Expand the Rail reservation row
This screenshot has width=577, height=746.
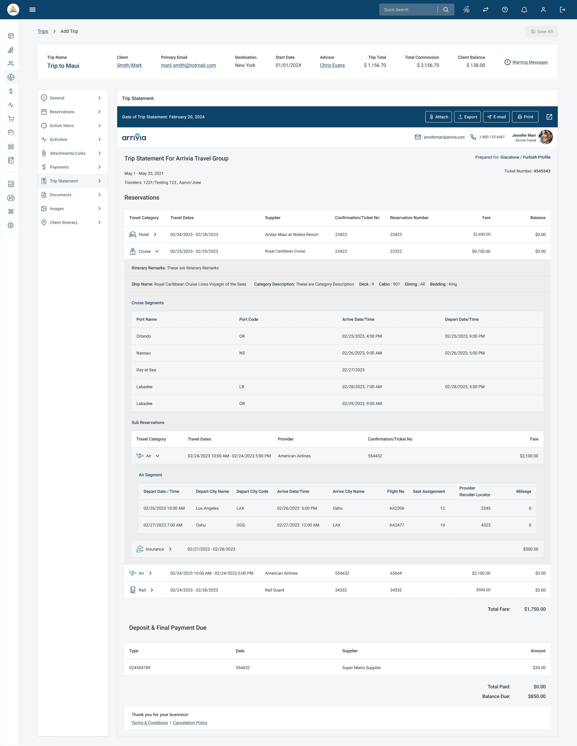(152, 590)
